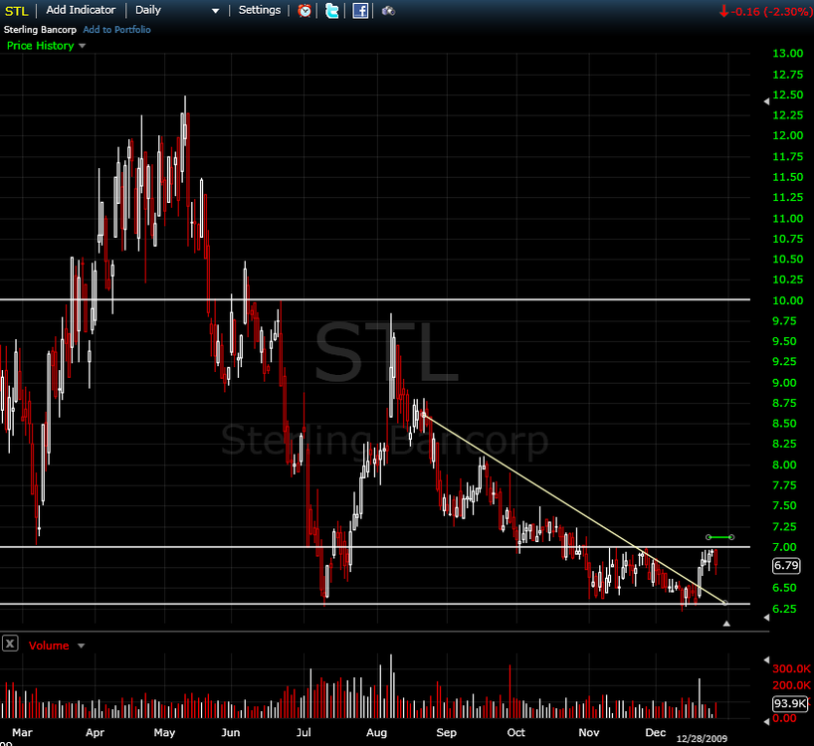This screenshot has width=814, height=746.
Task: Click the small arrow marker beside the 12.50 price label
Action: pos(766,101)
